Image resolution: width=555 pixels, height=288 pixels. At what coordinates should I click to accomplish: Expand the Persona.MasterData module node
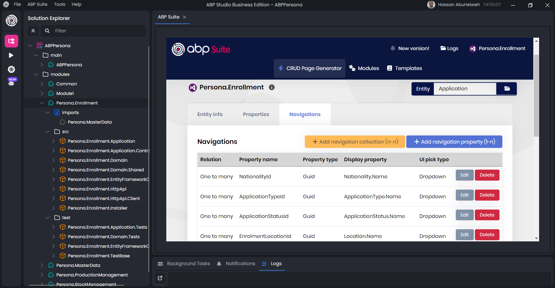point(42,265)
